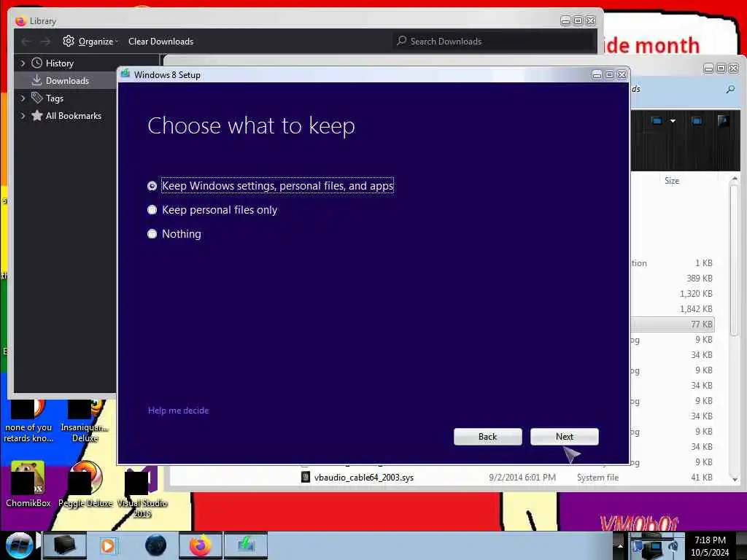Click the back arrow in Library window

[x=26, y=42]
